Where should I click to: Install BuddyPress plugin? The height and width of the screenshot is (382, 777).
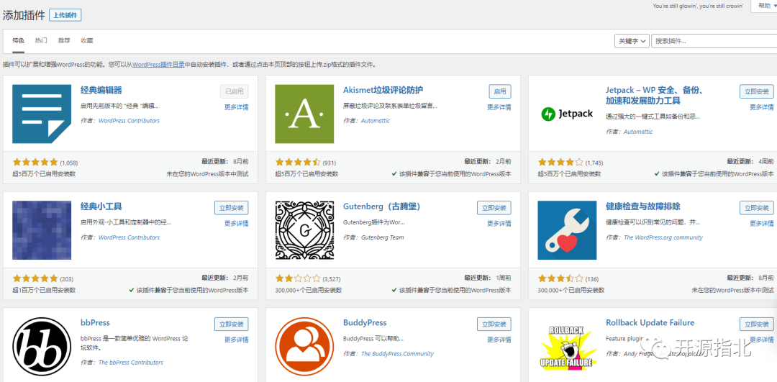coord(494,324)
